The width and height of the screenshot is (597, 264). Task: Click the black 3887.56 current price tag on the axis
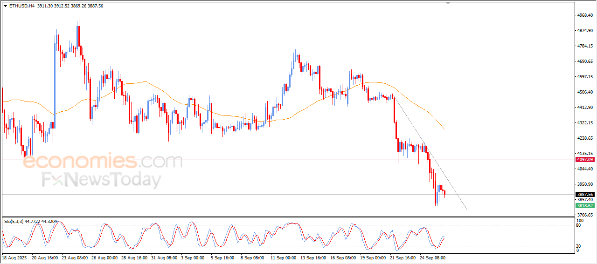pos(584,195)
